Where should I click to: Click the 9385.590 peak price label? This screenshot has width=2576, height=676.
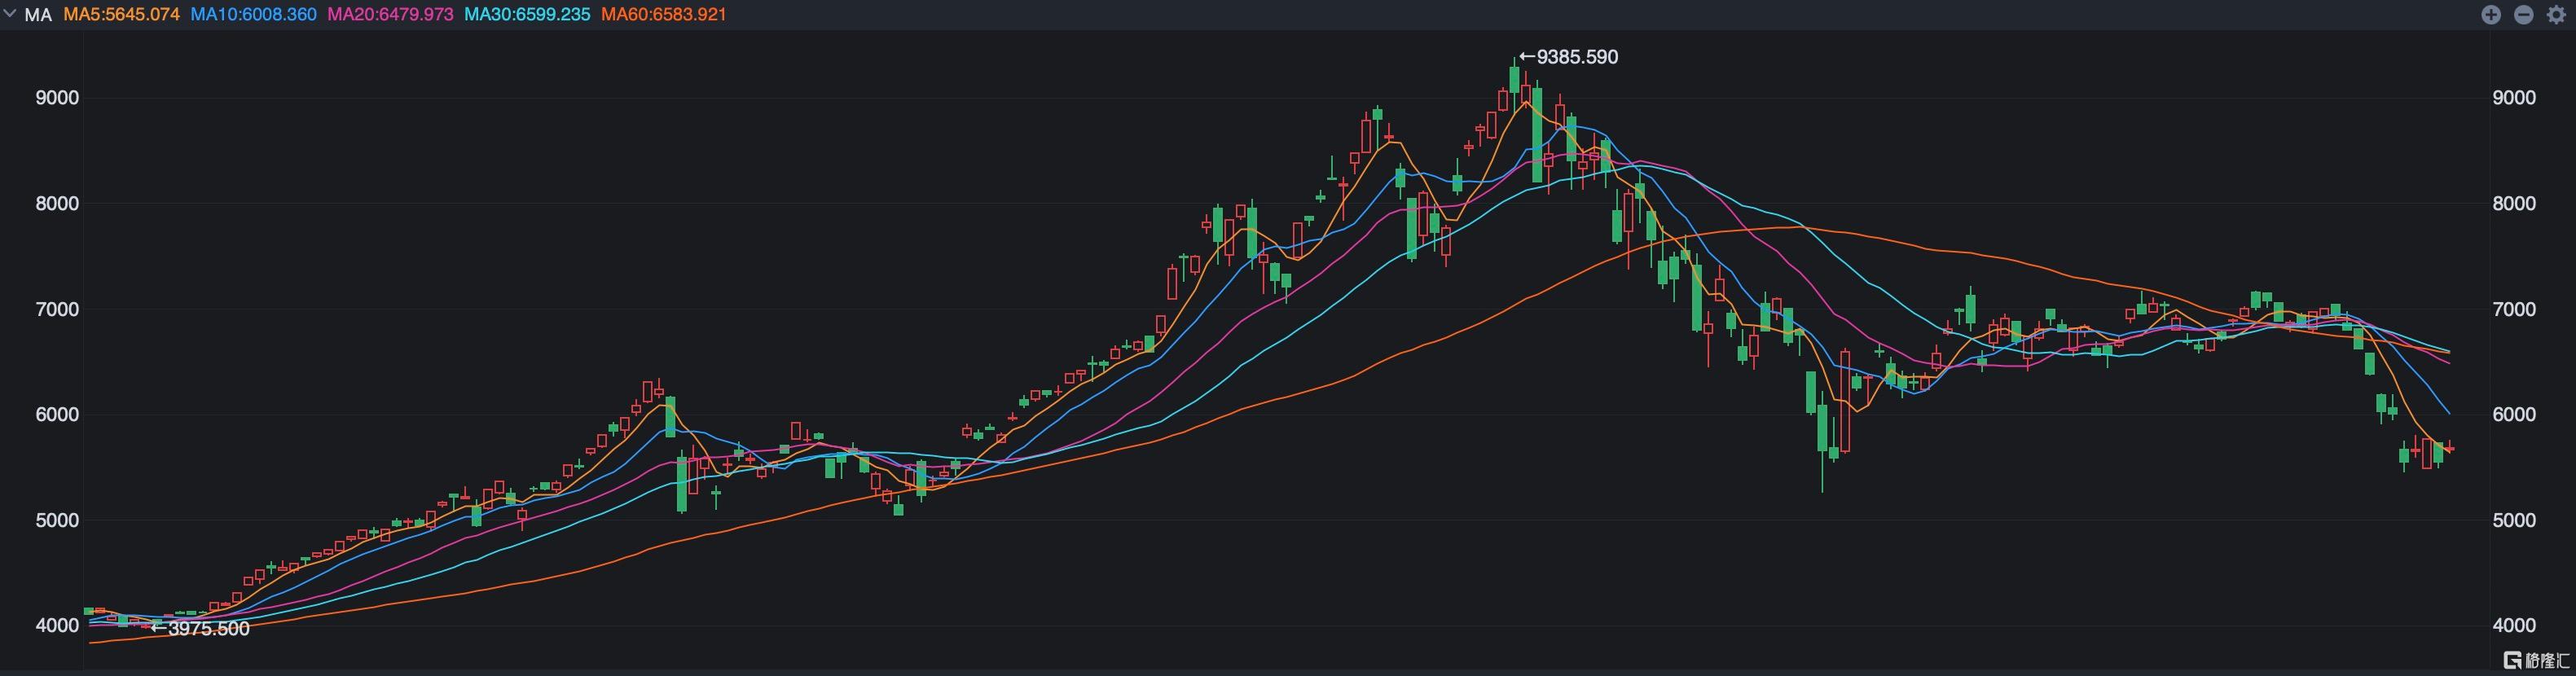tap(1568, 57)
